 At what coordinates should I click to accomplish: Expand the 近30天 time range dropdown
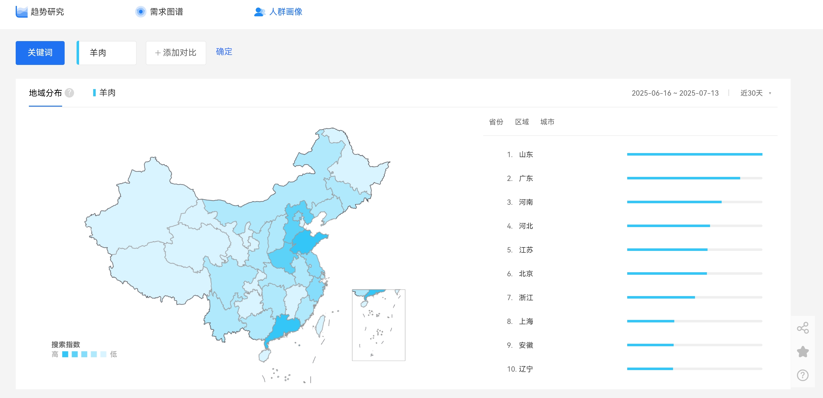[x=751, y=93]
